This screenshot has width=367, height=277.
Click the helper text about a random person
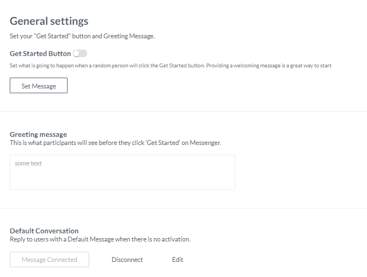(x=170, y=66)
